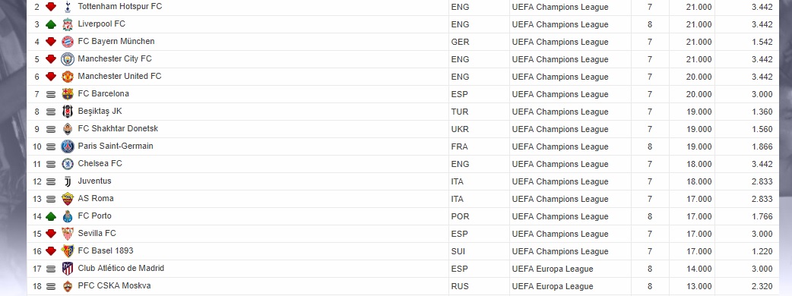The height and width of the screenshot is (296, 792).
Task: Open the FC Shakhtar Donetsk link
Action: pos(118,128)
